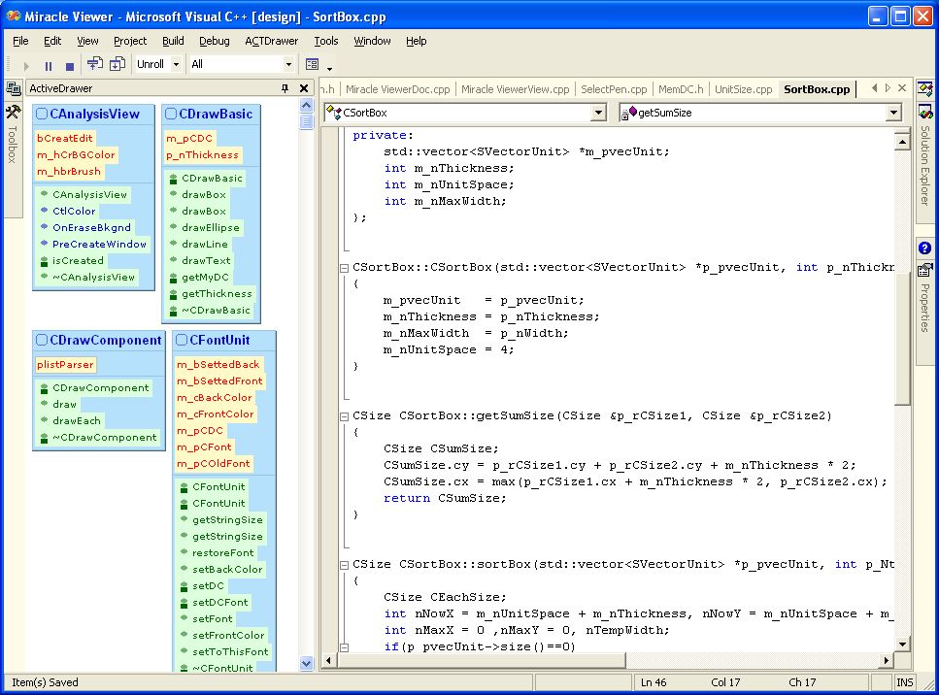Collapse the getSumSize function outline
939x695 pixels.
click(344, 416)
